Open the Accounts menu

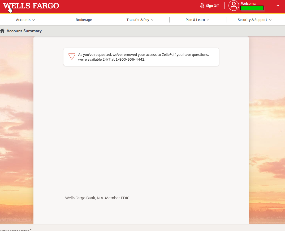(23, 20)
